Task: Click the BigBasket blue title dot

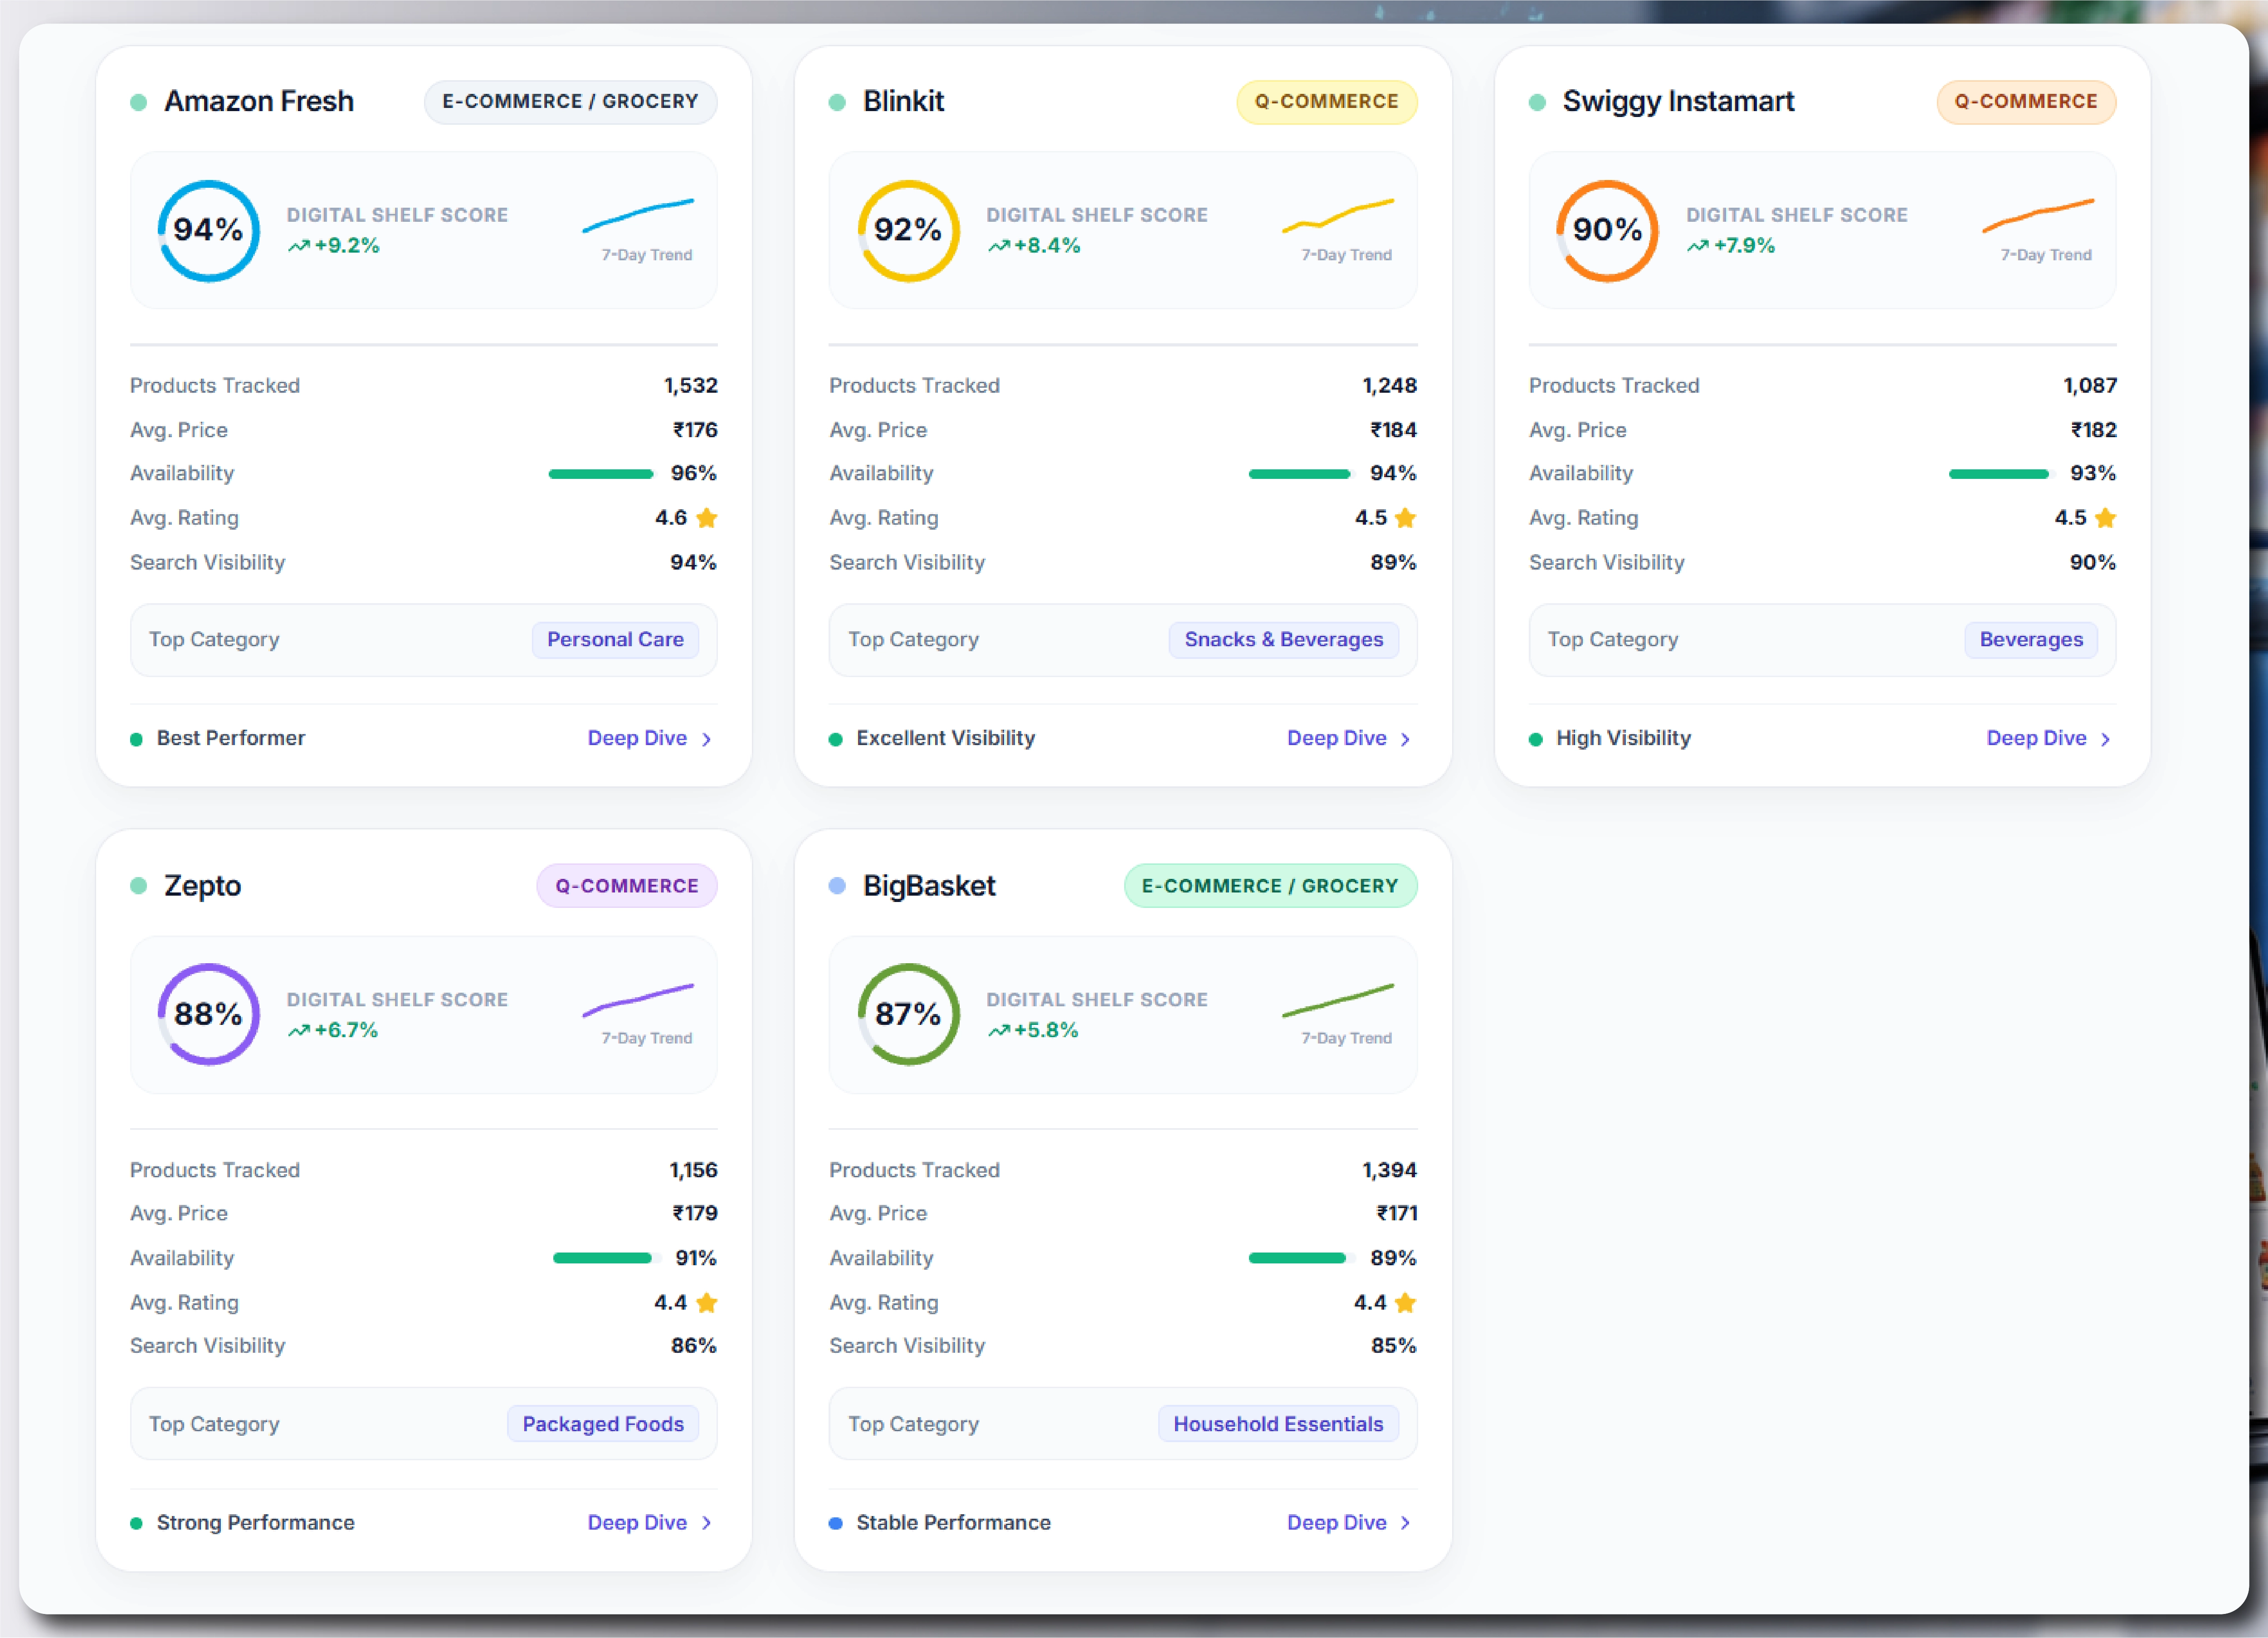Action: point(838,886)
